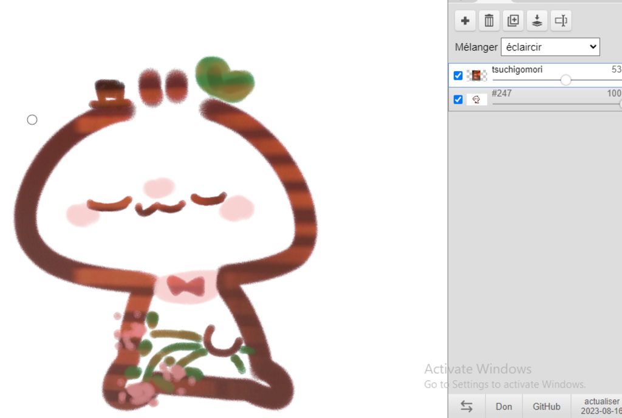Delete layer using trash icon
Image resolution: width=622 pixels, height=418 pixels.
coord(489,21)
